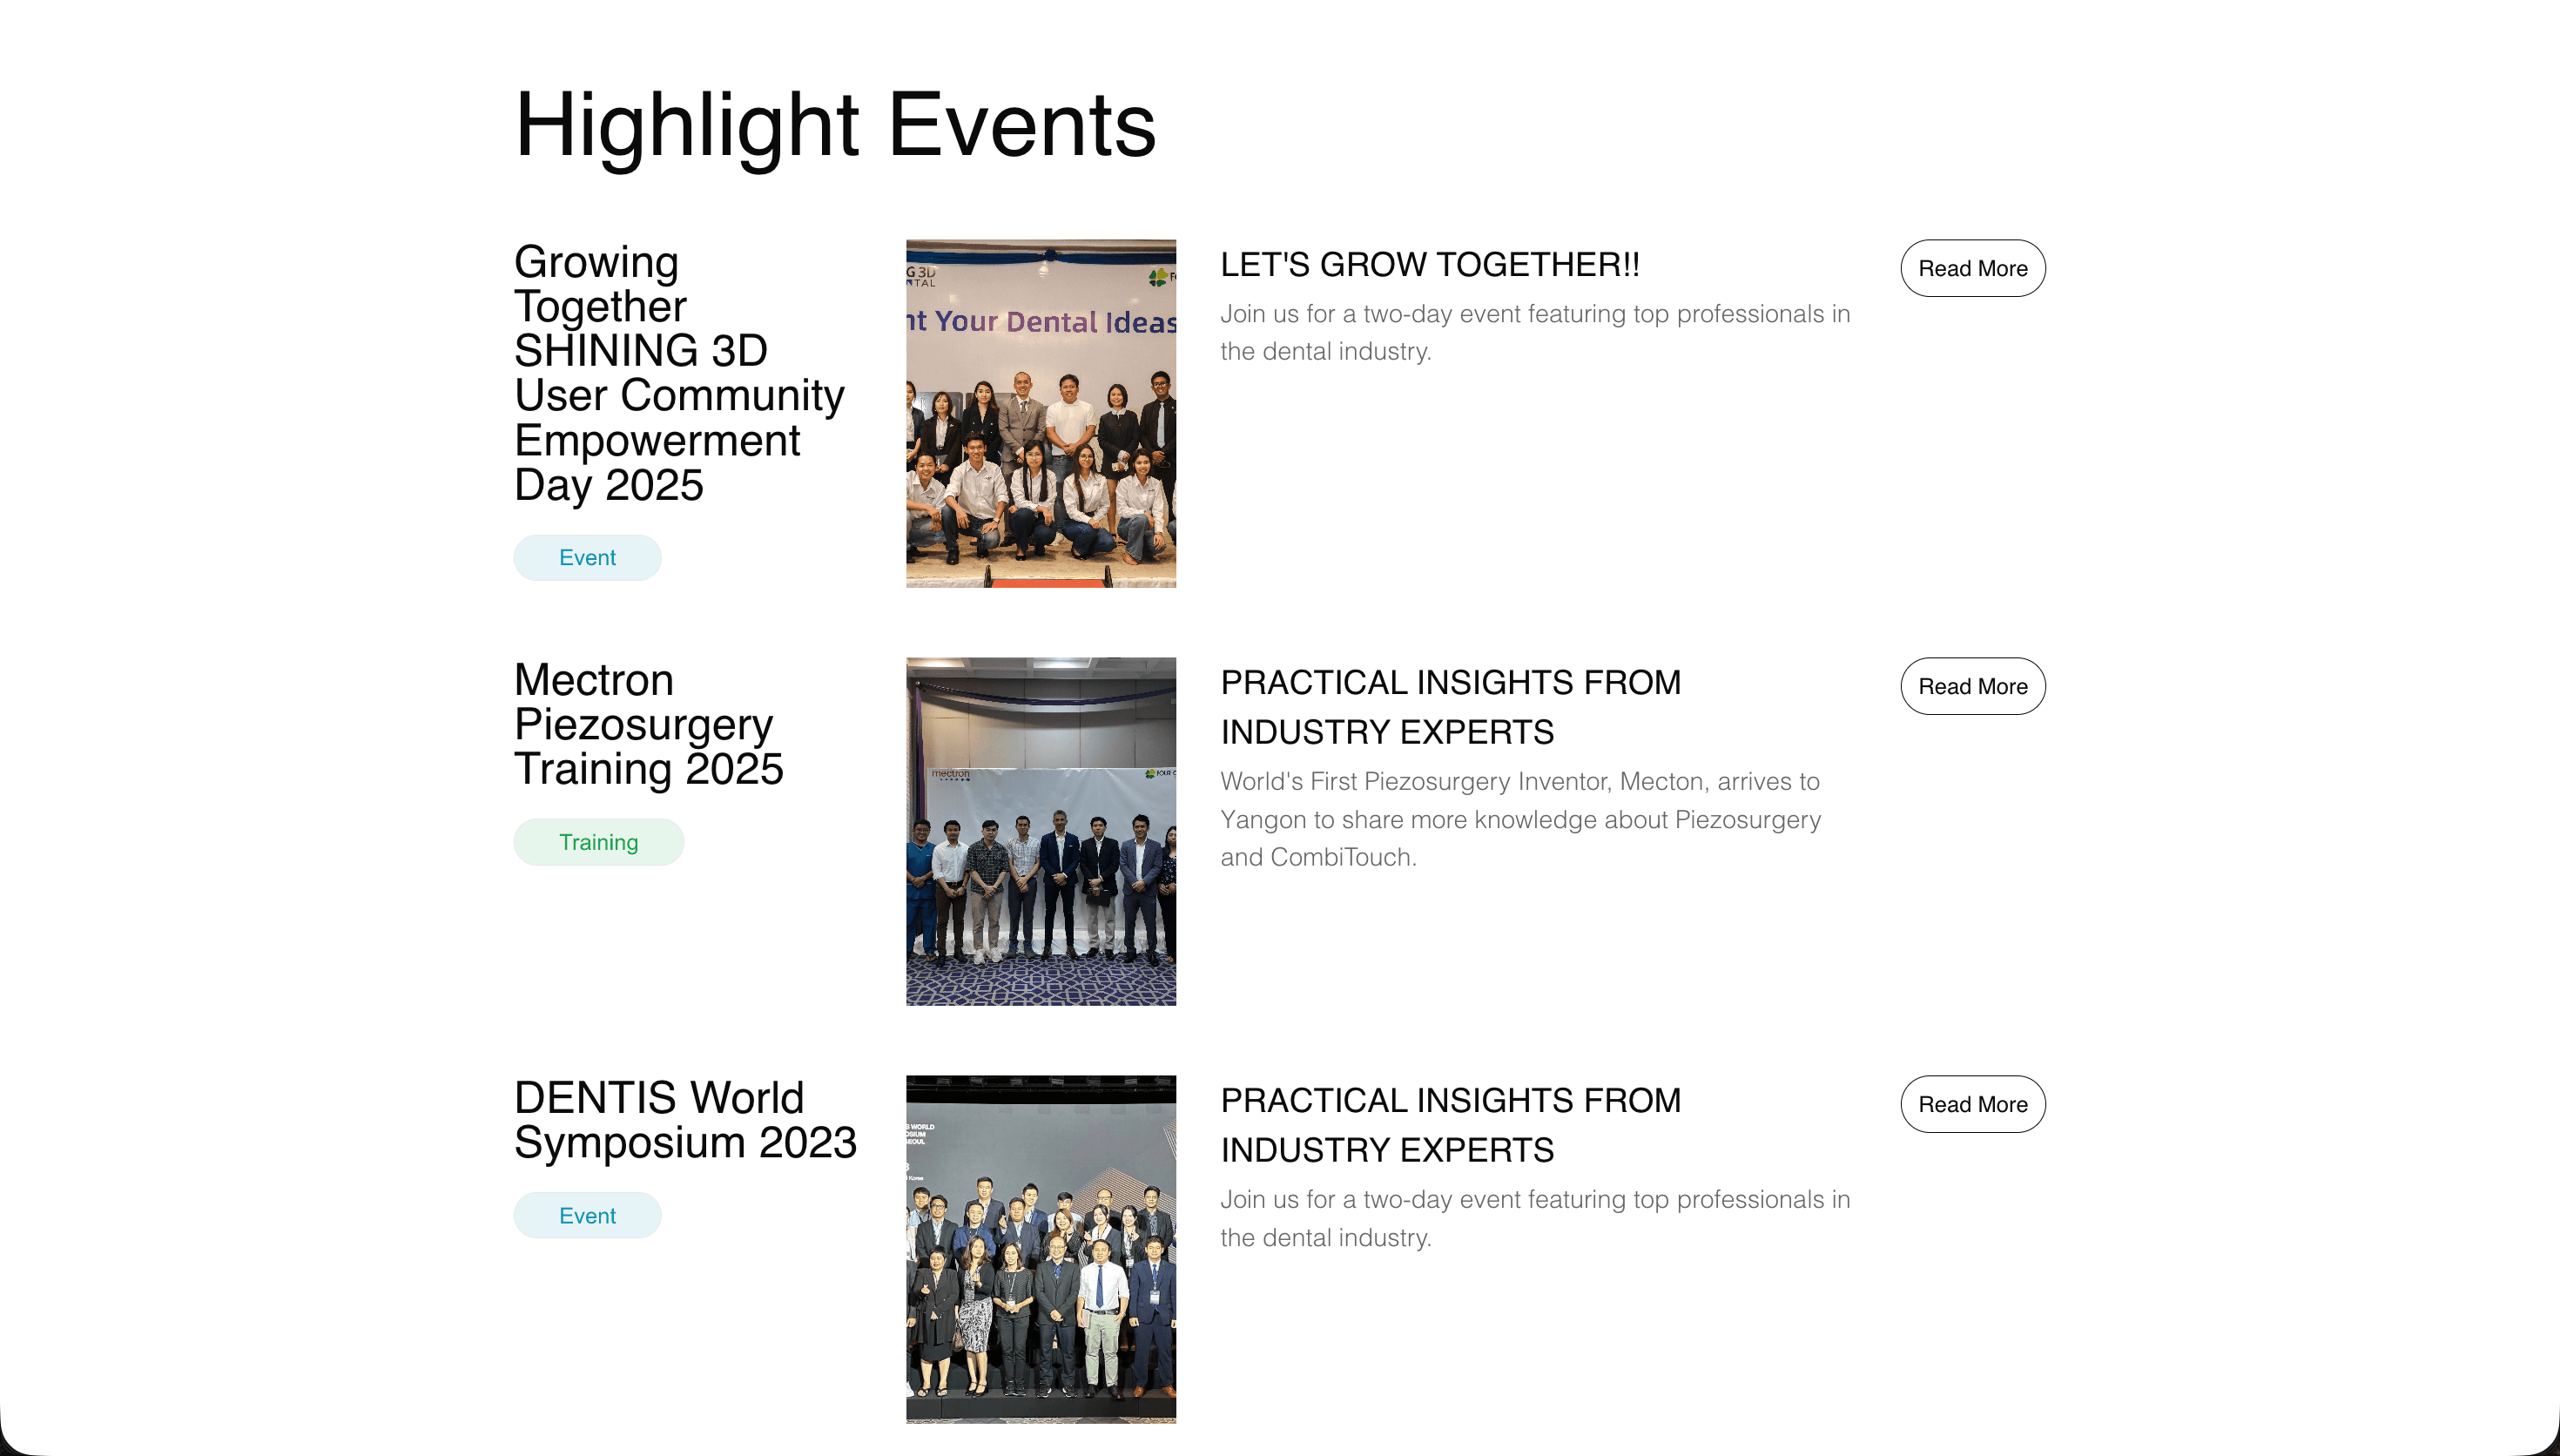Click the two-day event description under LET'S GROW TOGETHER
This screenshot has width=2560, height=1456.
(x=1534, y=331)
